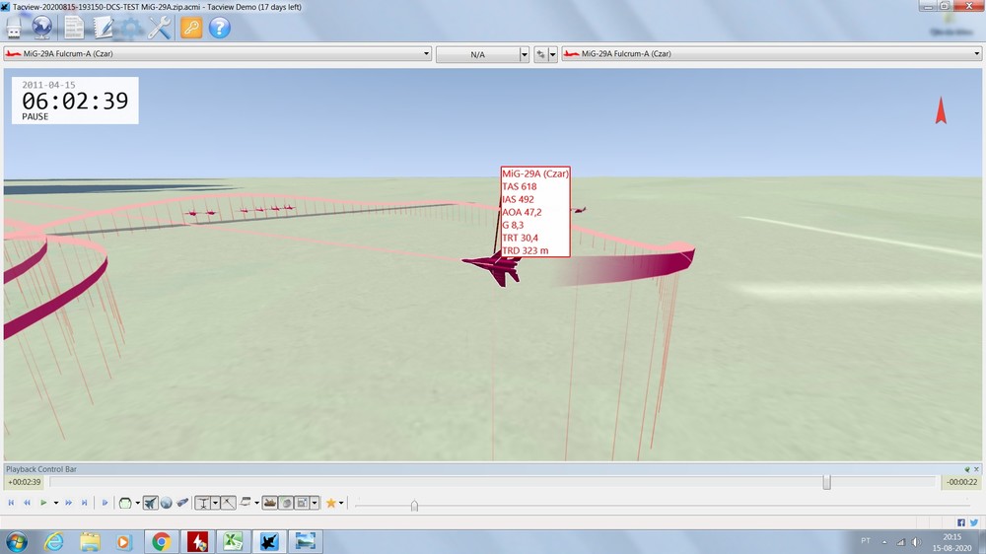This screenshot has height=554, width=986.
Task: Share on Facebook via status bar icon
Action: tap(960, 522)
